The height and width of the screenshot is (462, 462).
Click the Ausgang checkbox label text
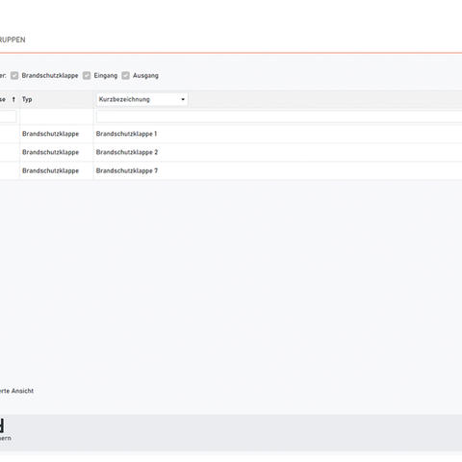(145, 76)
